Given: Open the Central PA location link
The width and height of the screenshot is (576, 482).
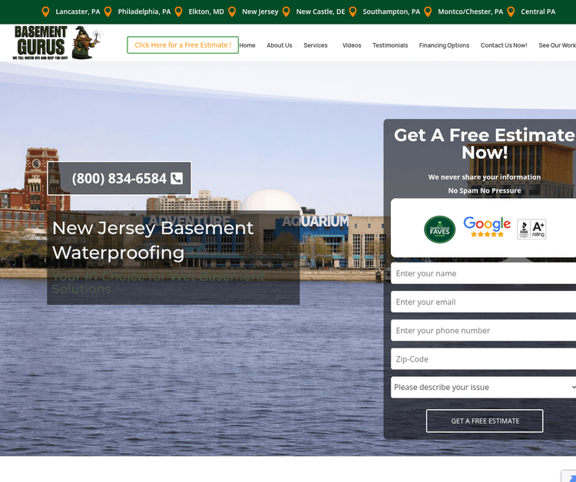Looking at the screenshot, I should click(x=538, y=12).
